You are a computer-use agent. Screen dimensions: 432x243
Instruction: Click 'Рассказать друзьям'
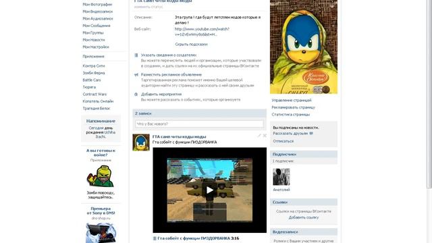290,134
